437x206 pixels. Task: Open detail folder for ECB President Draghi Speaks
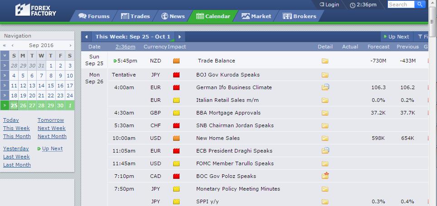coord(325,151)
